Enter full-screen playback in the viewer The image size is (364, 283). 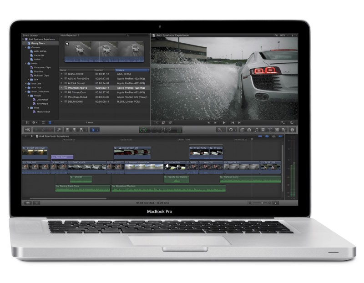click(283, 122)
